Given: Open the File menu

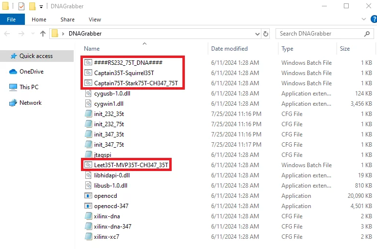Looking at the screenshot, I should pos(11,19).
